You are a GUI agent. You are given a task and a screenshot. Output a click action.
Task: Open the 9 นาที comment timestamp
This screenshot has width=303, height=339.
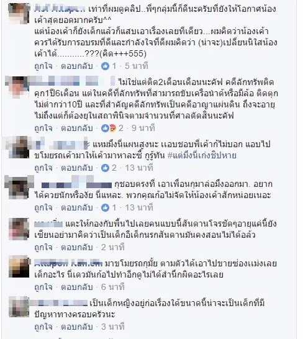[143, 128]
